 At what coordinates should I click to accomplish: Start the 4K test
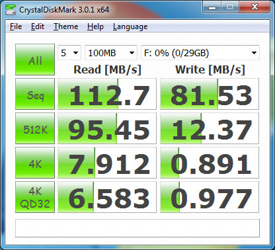click(35, 163)
